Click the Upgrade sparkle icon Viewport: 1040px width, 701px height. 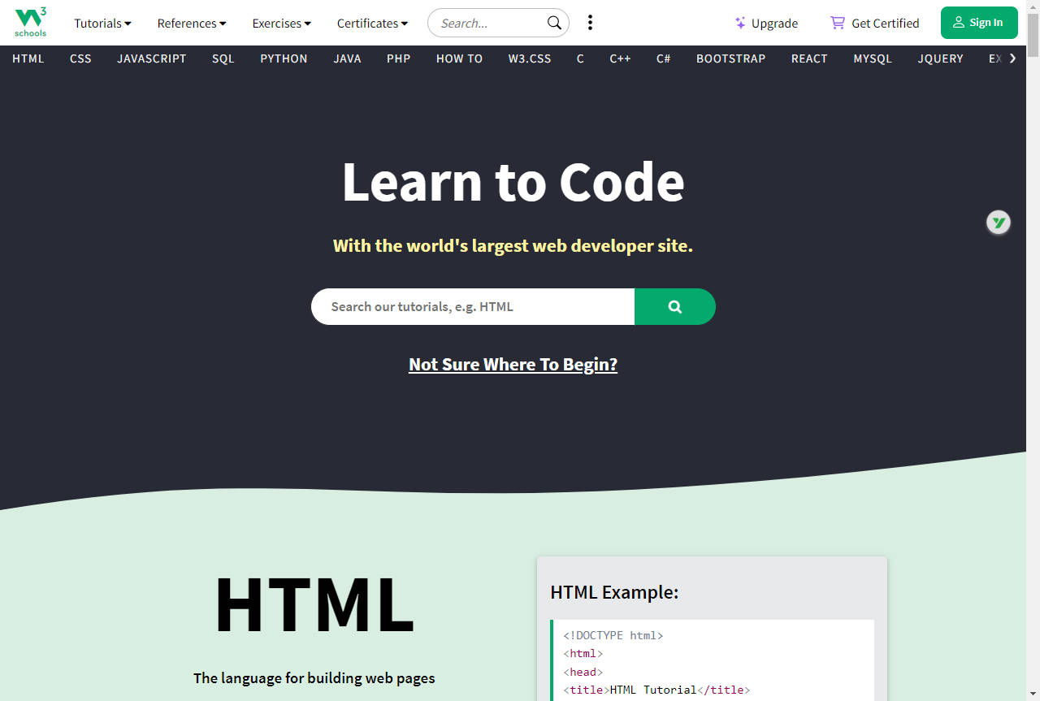tap(740, 23)
